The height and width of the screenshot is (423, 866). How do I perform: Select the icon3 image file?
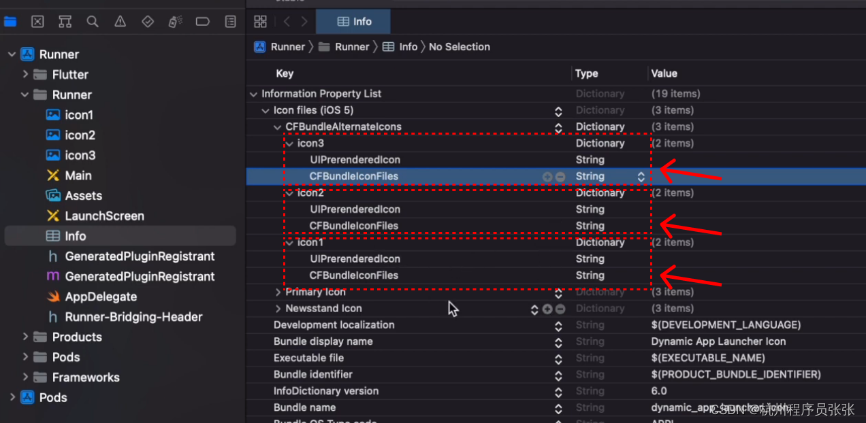70,155
